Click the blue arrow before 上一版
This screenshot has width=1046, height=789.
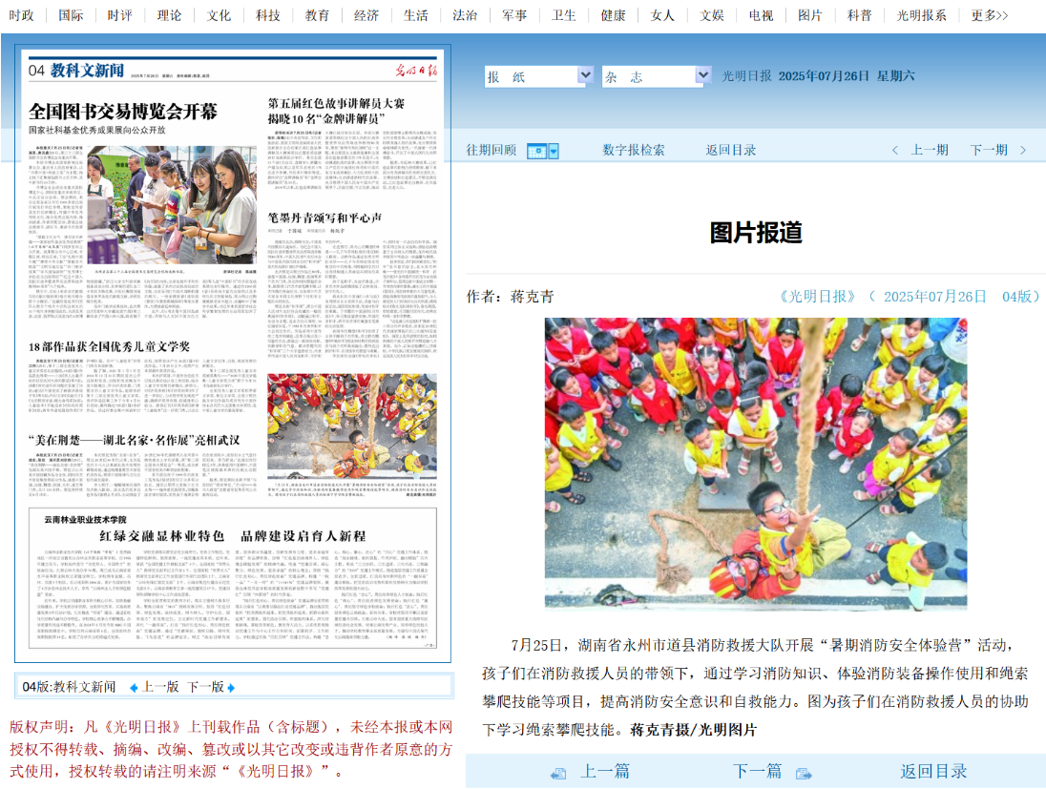pyautogui.click(x=134, y=687)
